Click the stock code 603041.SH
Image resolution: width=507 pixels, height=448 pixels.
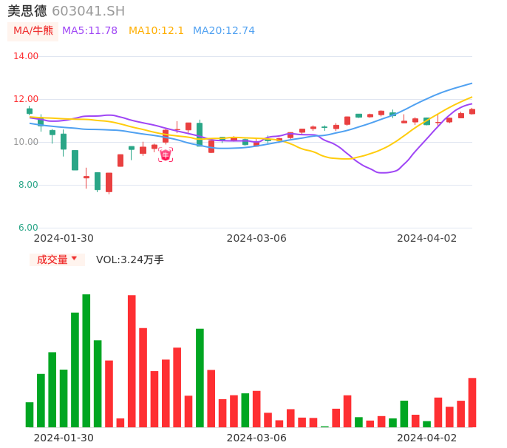pyautogui.click(x=88, y=11)
